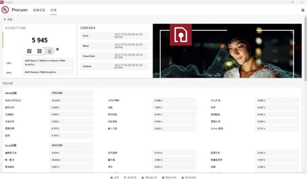Click the 导出为PDF格式 row label
307x182 pixels.
pos(13,101)
